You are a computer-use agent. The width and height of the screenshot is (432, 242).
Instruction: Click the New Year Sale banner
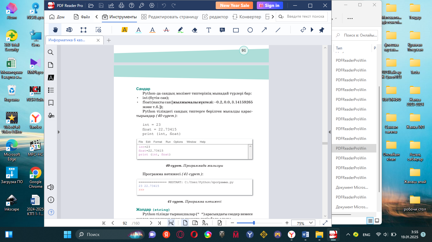pyautogui.click(x=234, y=5)
